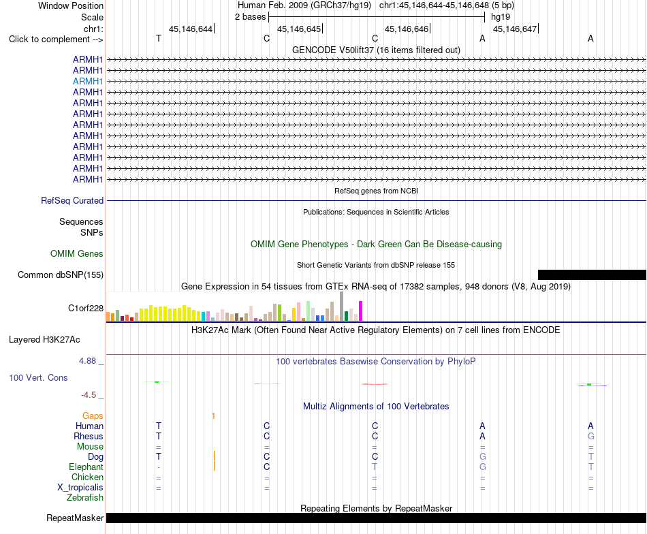This screenshot has height=534, width=647.
Task: Open 'Repeating Elements by RepeatMasker' title
Action: (376, 508)
